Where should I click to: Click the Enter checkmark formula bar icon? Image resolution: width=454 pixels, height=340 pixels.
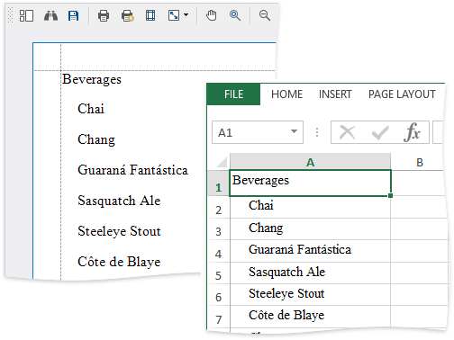(x=380, y=132)
